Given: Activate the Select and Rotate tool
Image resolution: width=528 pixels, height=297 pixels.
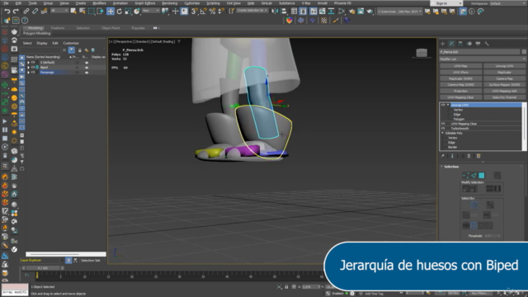Looking at the screenshot, I should (119, 11).
